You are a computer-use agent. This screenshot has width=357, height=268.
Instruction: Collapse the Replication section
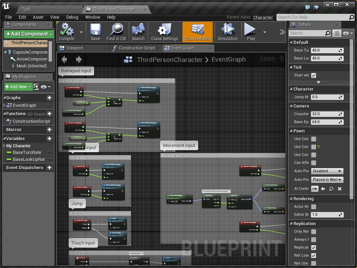point(291,223)
